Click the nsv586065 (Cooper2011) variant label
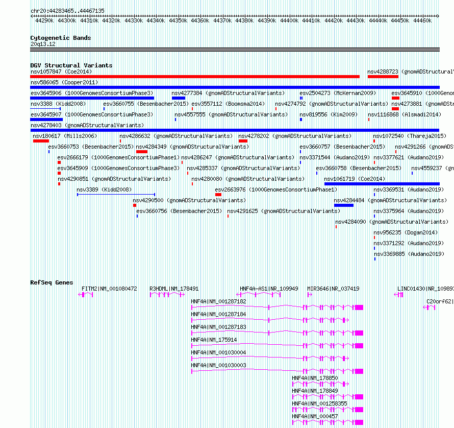Image resolution: width=454 pixels, height=428 pixels. (64, 82)
